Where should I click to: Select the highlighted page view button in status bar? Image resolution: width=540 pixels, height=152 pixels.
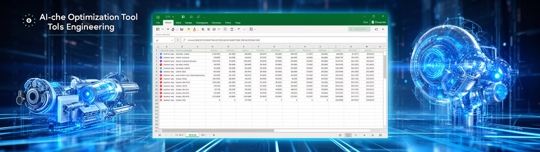348,135
